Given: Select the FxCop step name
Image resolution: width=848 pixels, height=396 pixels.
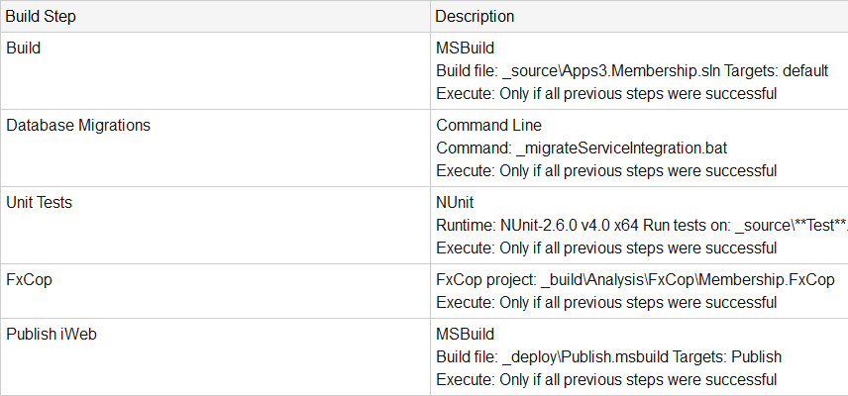Looking at the screenshot, I should tap(29, 279).
